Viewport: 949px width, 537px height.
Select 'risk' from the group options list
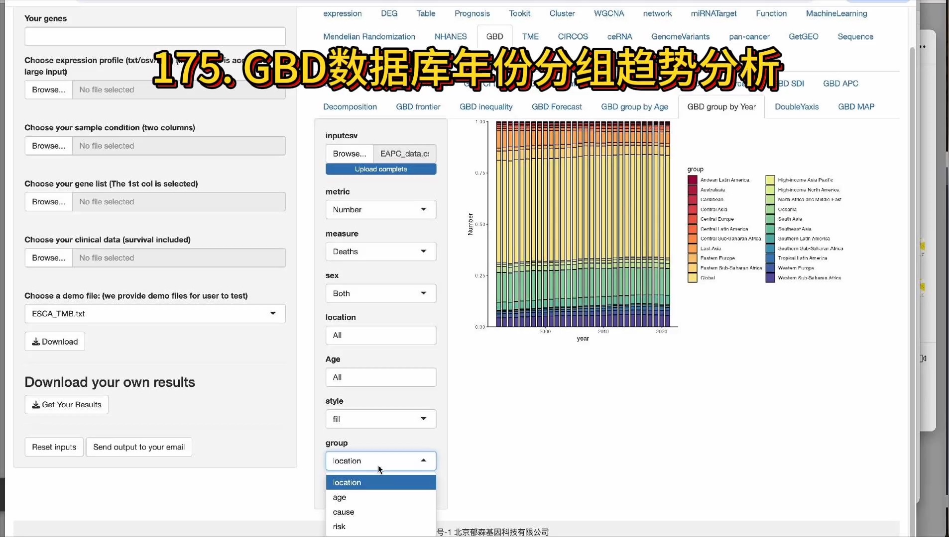[339, 526]
